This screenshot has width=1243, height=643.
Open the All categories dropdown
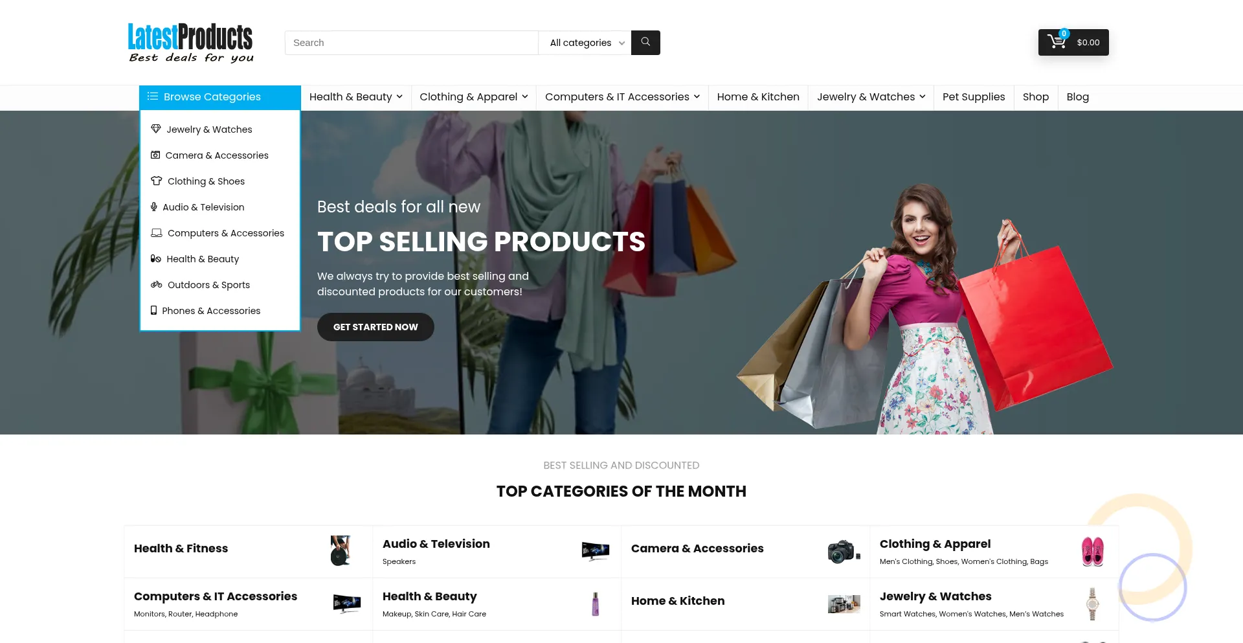pos(585,43)
